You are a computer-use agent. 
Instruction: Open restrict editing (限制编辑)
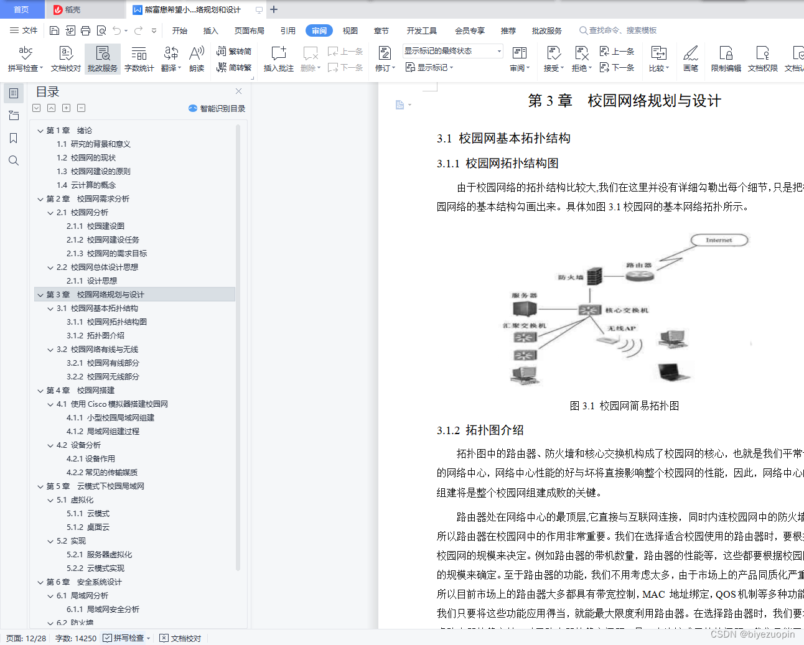pyautogui.click(x=726, y=59)
